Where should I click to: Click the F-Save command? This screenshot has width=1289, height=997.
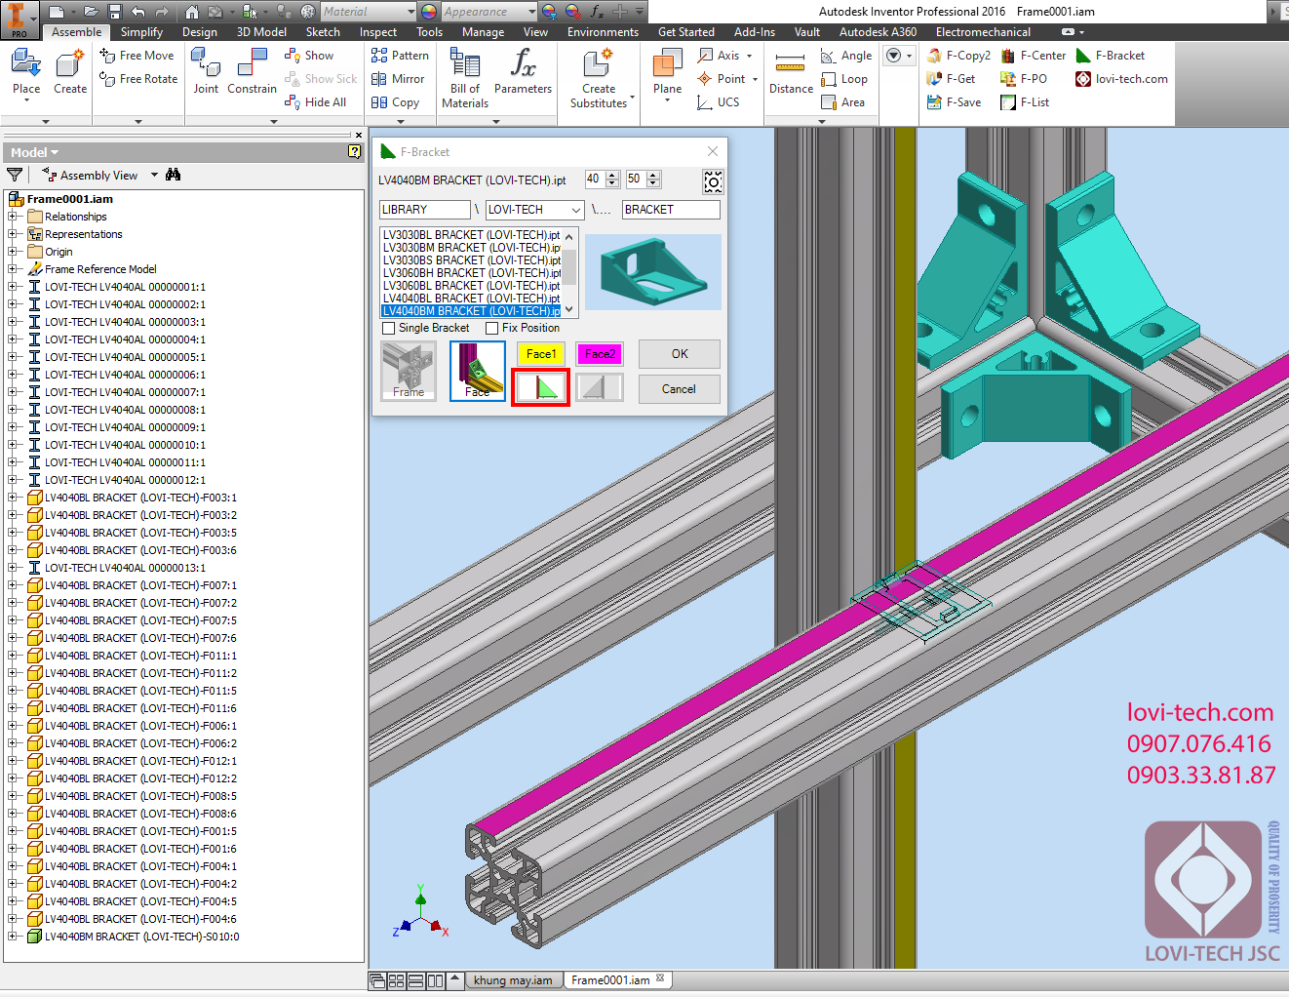click(x=955, y=102)
